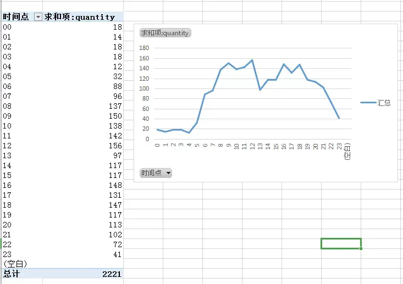Select row label cell 21
The width and height of the screenshot is (403, 284).
pos(23,235)
